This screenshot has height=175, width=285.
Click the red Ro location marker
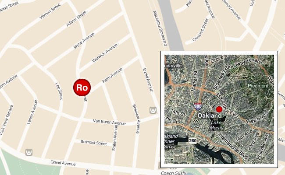[x=82, y=87]
